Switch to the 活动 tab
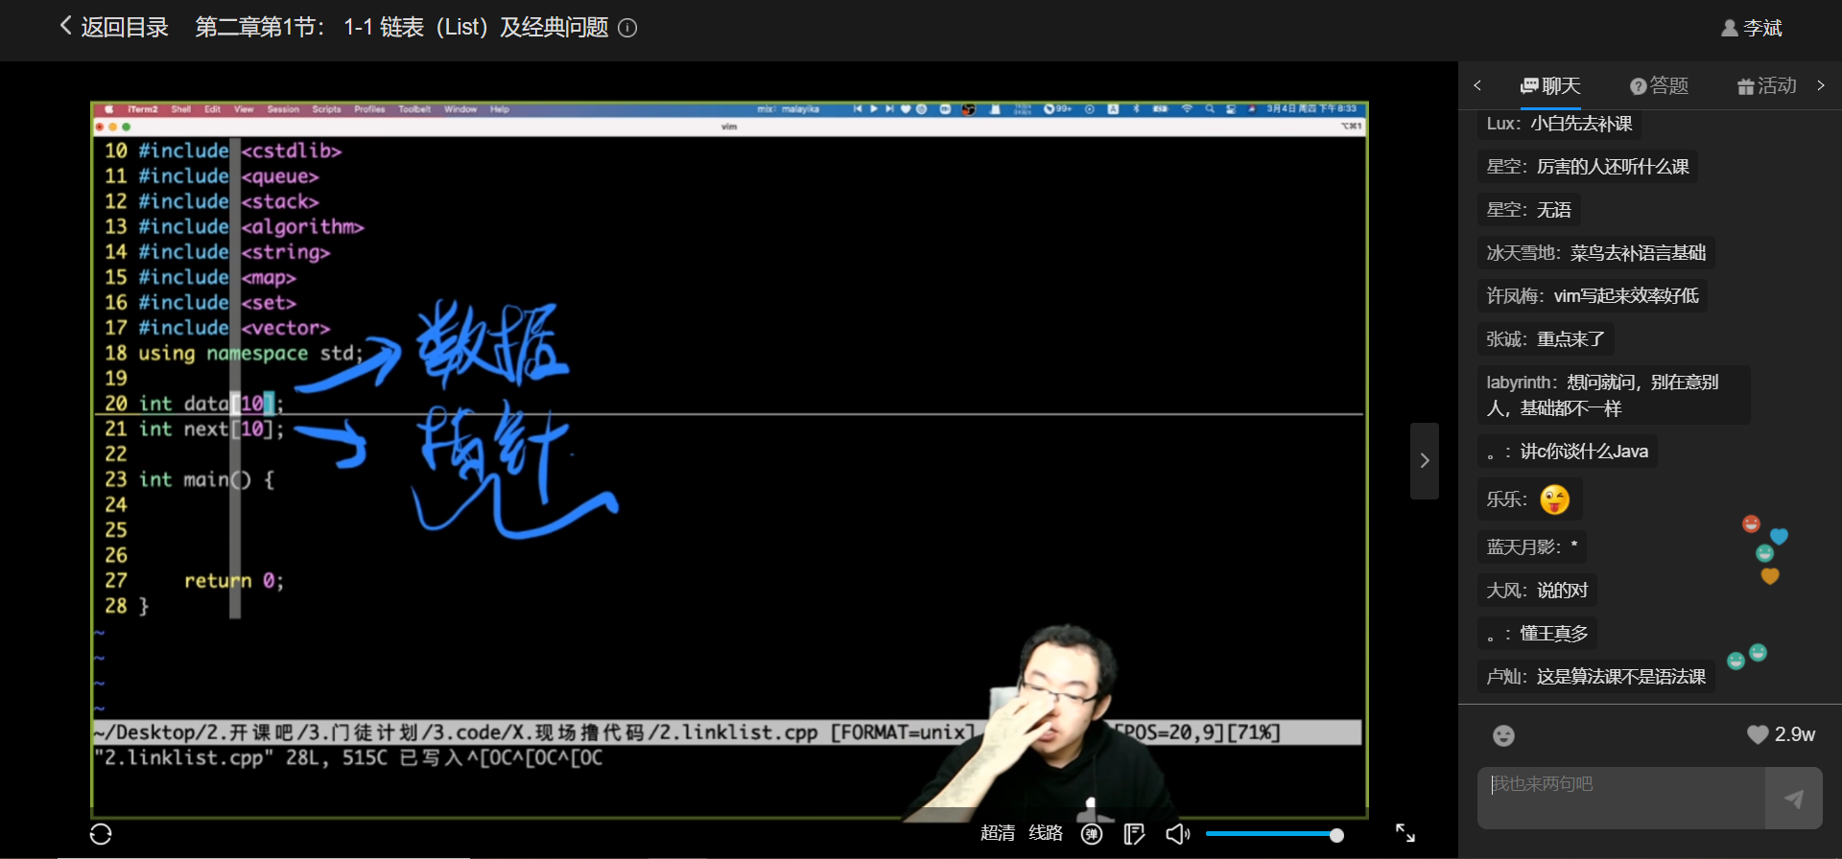Image resolution: width=1842 pixels, height=859 pixels. pos(1767,86)
